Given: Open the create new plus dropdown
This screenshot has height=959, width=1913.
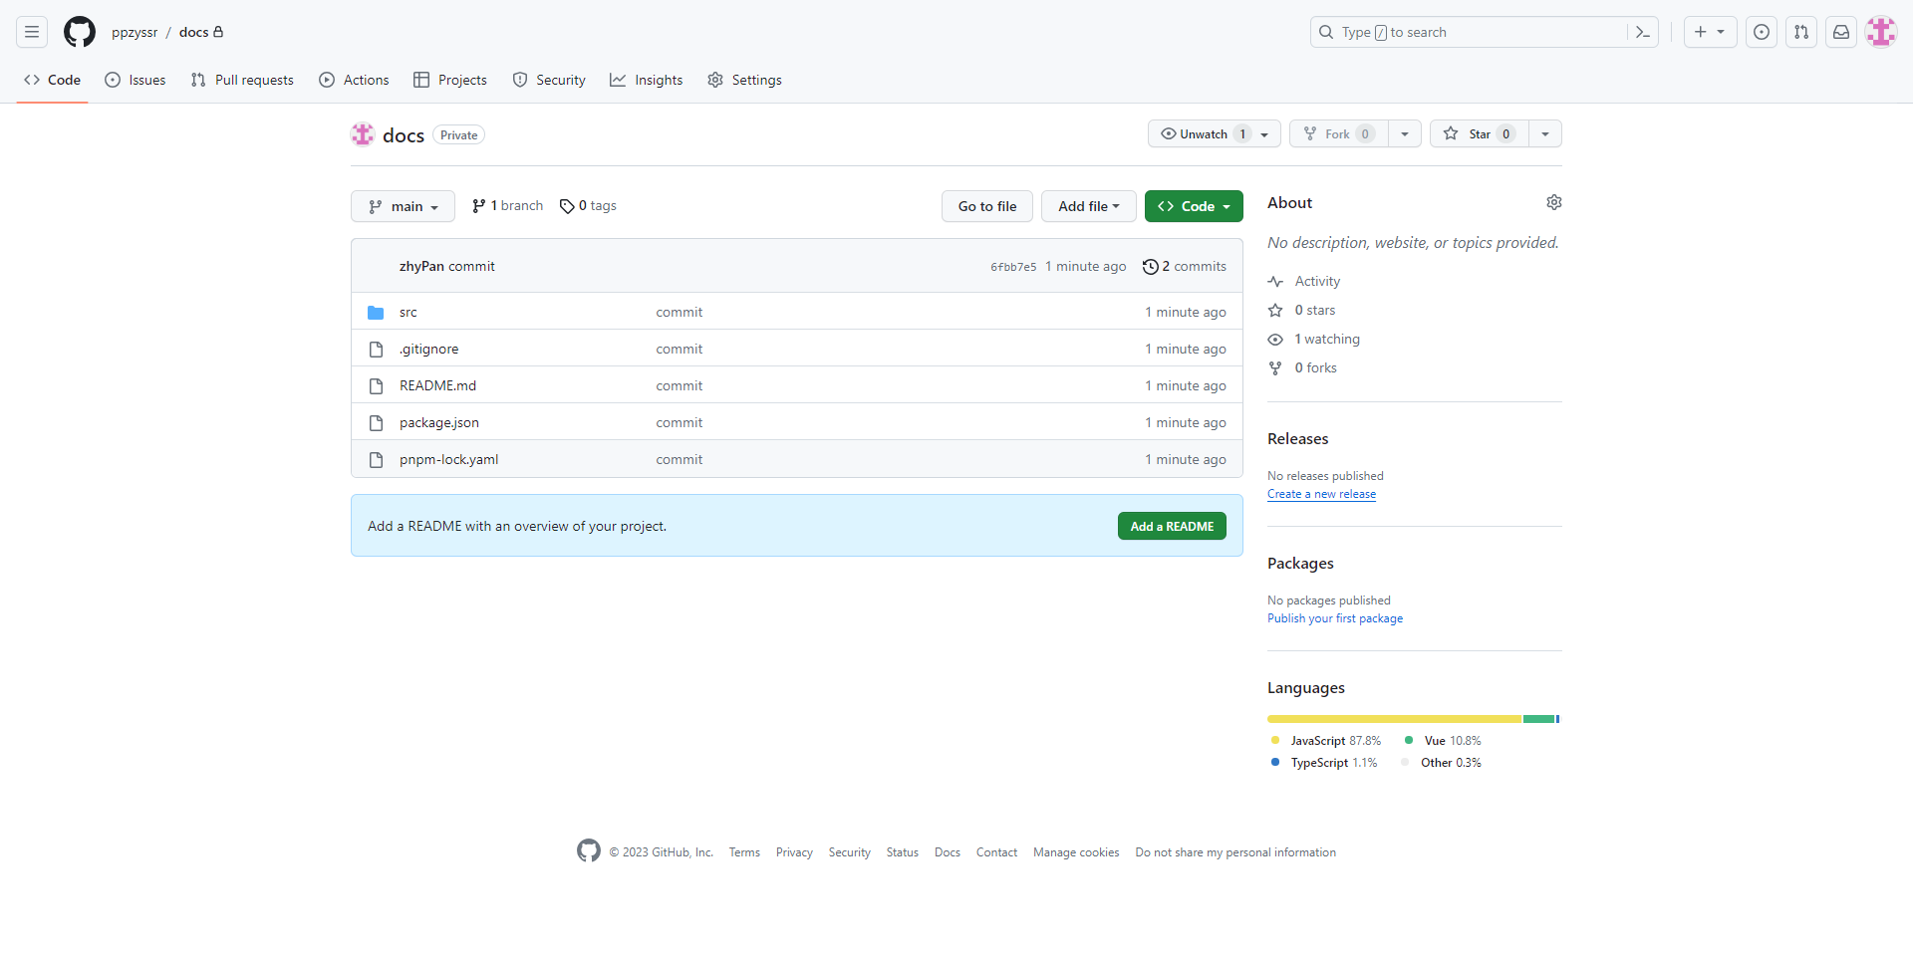Looking at the screenshot, I should click(1710, 32).
